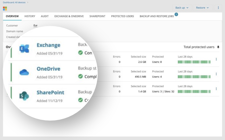Screen dimensions: 225x140
Task: Click the green checkmark in Exchange row
Action: click(x=81, y=52)
